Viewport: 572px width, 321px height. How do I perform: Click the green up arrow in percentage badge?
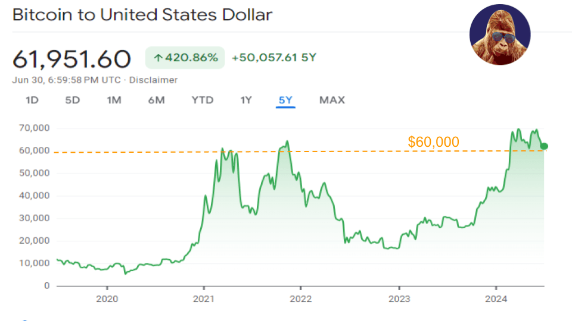click(x=158, y=58)
